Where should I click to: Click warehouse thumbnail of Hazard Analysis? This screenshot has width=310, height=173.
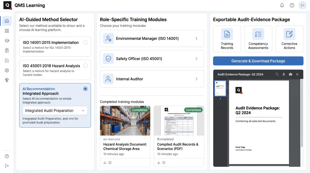(125, 120)
